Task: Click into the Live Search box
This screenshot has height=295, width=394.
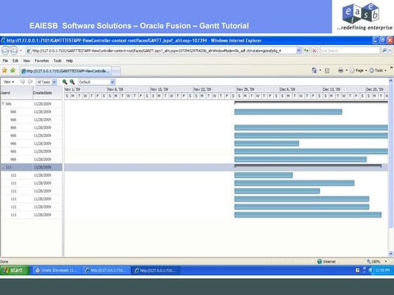Action: click(x=350, y=51)
